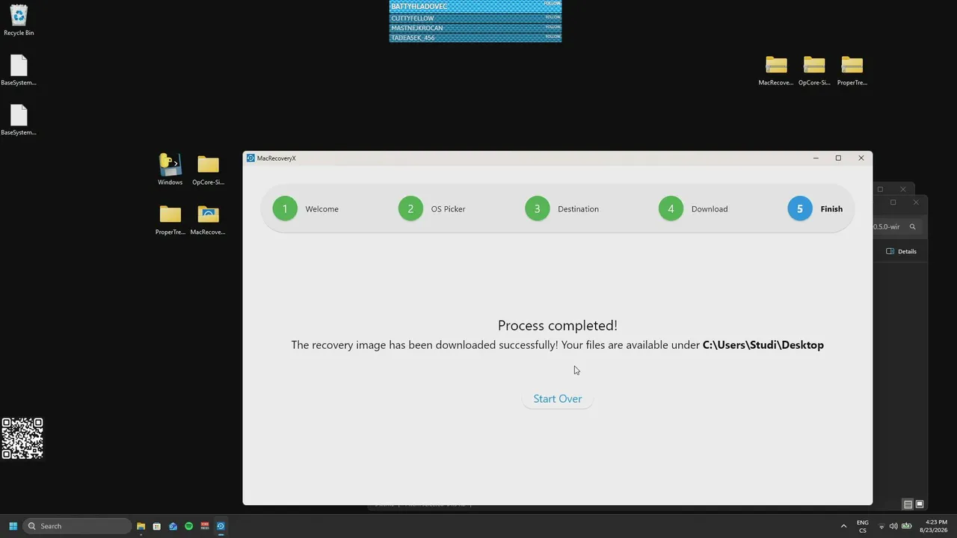
Task: Select the ProperTre zip folder at top right
Action: 852,71
